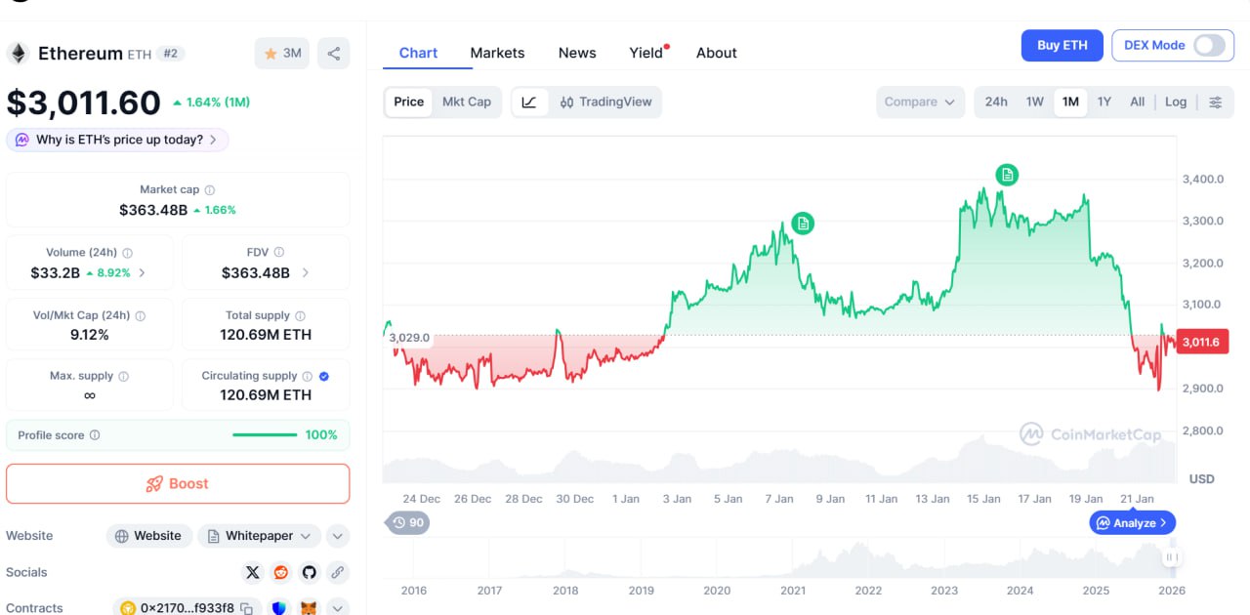The height and width of the screenshot is (615, 1250).
Task: Click the star watchlist button showing 3M
Action: click(x=282, y=54)
